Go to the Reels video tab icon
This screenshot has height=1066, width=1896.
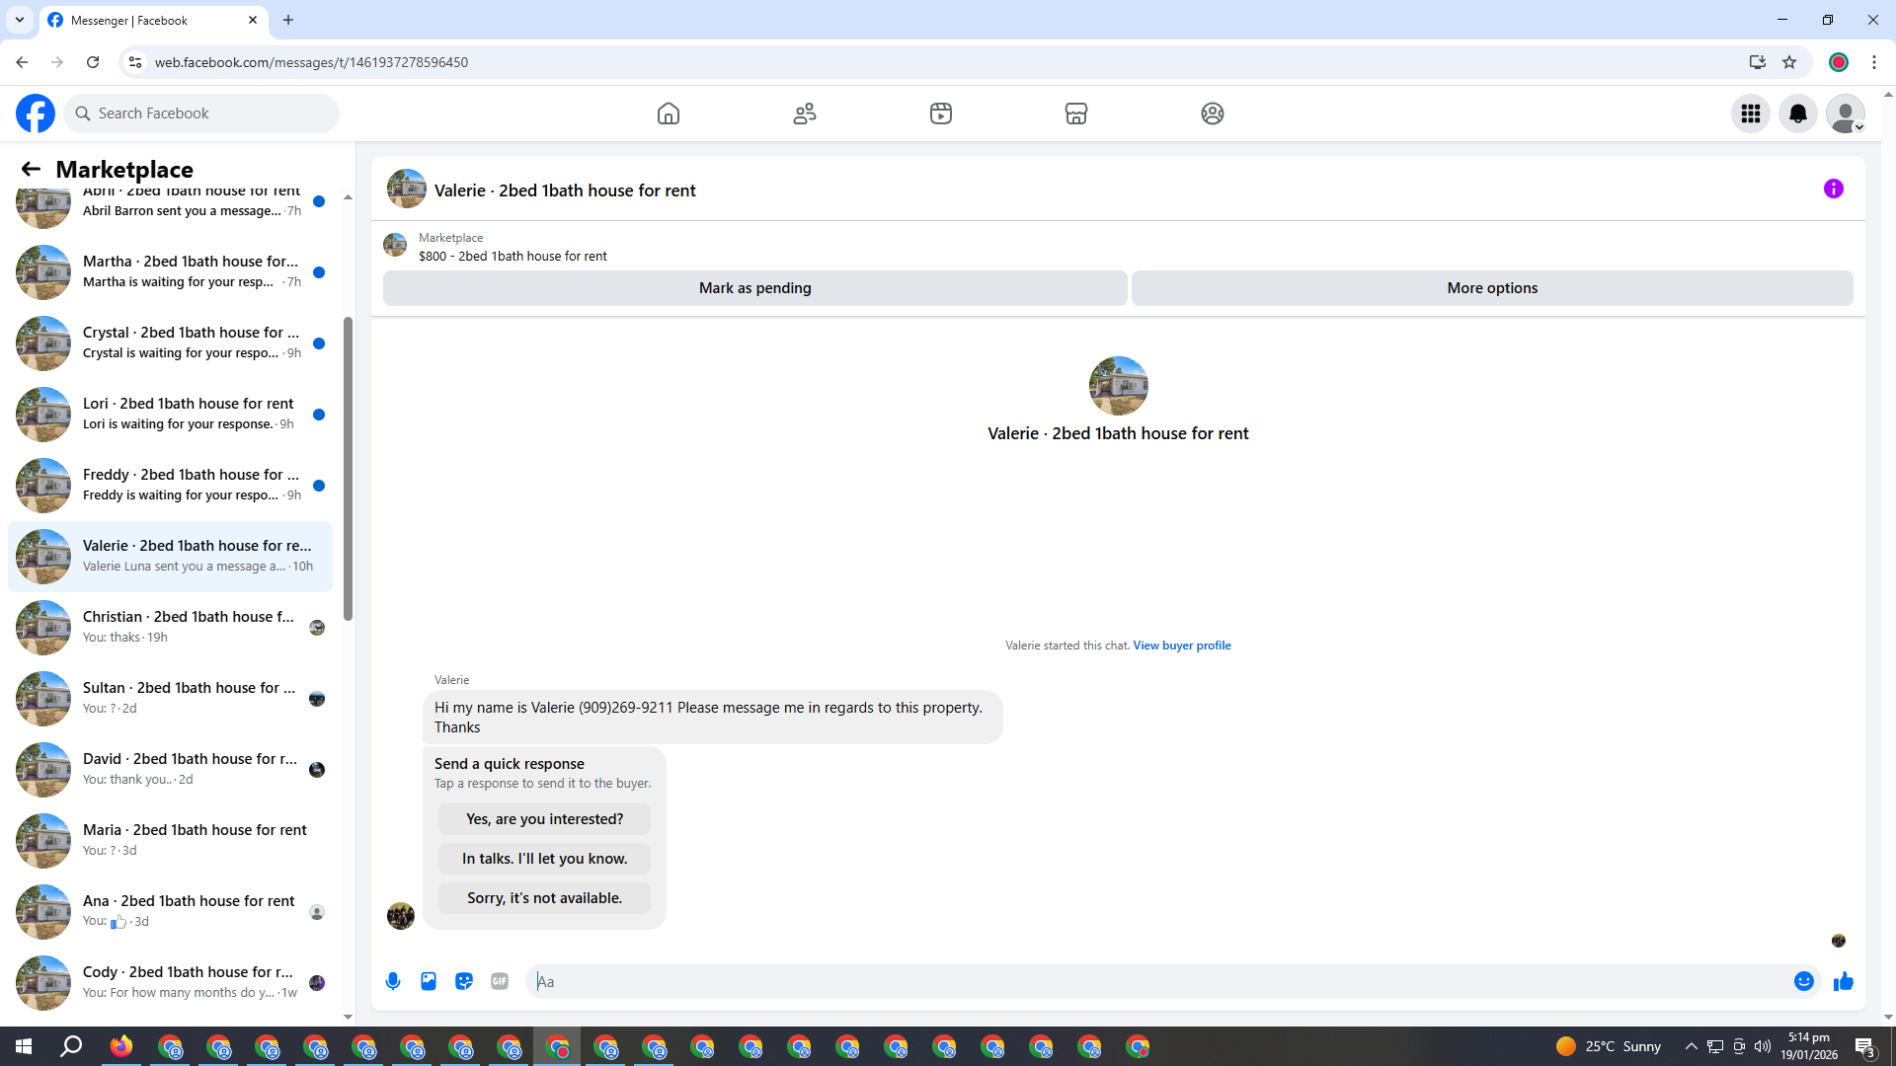pyautogui.click(x=941, y=114)
